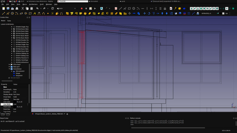This screenshot has width=237, height=133.
Task: Toggle the Bounding Box false property
Action: coord(15,89)
